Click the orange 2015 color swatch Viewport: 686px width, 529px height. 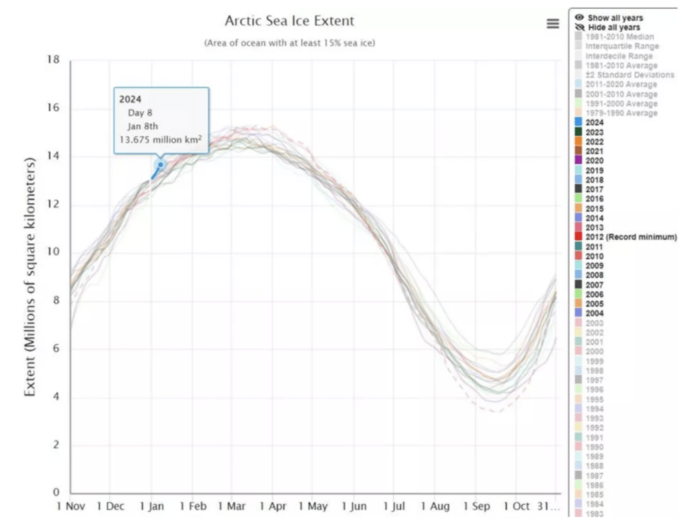coord(579,208)
